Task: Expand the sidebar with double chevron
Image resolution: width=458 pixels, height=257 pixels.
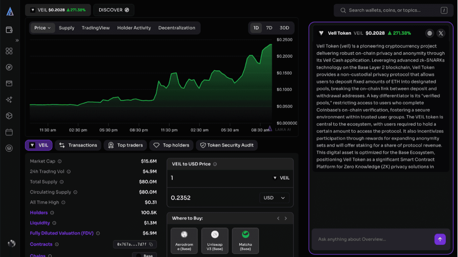Action: tap(17, 40)
